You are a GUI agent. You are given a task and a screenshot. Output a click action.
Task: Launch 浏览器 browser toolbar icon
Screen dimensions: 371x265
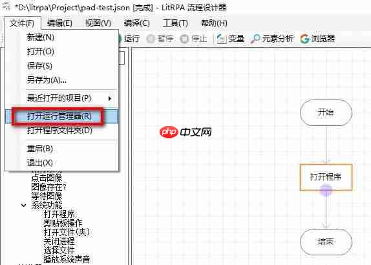[304, 39]
